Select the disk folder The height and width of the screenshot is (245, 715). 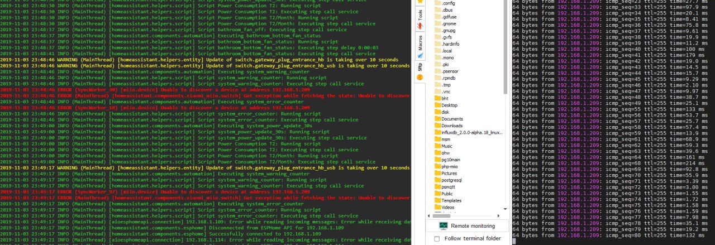coord(441,112)
